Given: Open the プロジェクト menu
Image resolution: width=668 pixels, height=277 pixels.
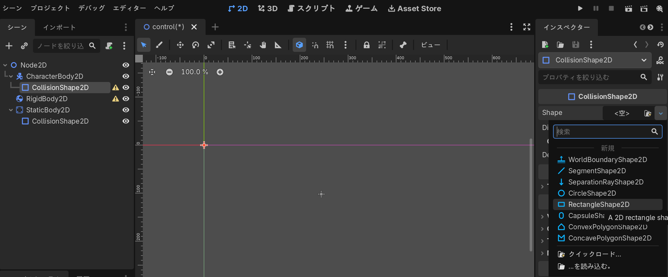Looking at the screenshot, I should [x=50, y=8].
